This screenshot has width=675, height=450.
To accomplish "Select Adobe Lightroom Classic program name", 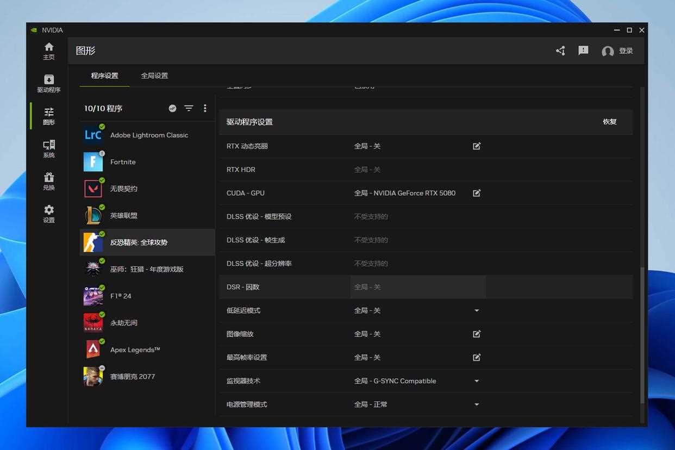I will tap(149, 135).
